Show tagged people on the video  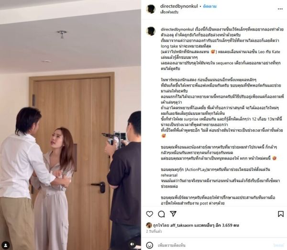pyautogui.click(x=6, y=245)
